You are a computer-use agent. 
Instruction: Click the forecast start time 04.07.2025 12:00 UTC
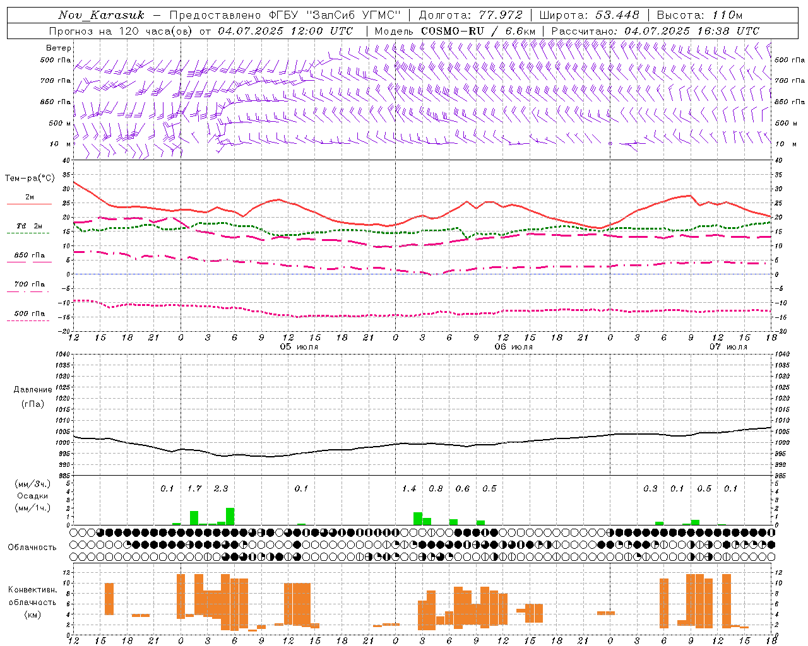point(285,31)
